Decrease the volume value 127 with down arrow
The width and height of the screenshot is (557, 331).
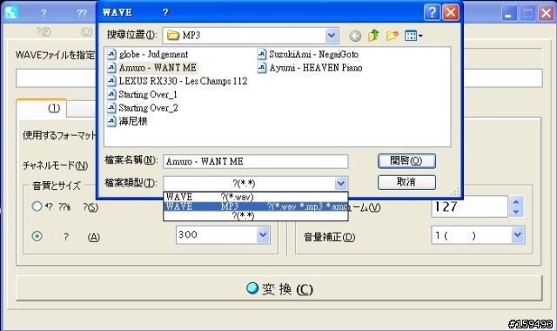[x=516, y=212]
